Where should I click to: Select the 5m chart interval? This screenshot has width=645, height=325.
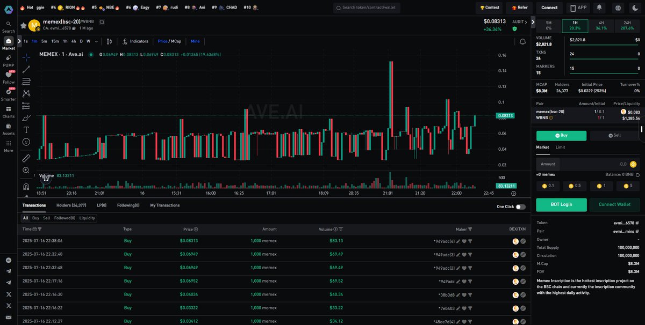point(44,41)
